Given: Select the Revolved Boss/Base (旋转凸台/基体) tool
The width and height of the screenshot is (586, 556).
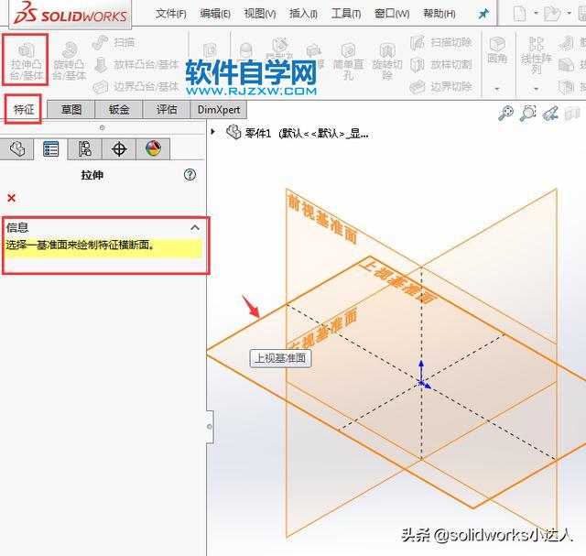Looking at the screenshot, I should (70, 60).
